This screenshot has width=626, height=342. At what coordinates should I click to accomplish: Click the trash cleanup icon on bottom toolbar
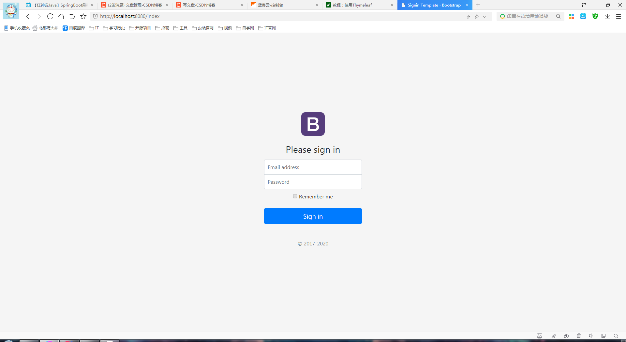coord(579,336)
